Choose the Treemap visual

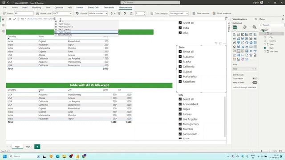click(x=255, y=43)
